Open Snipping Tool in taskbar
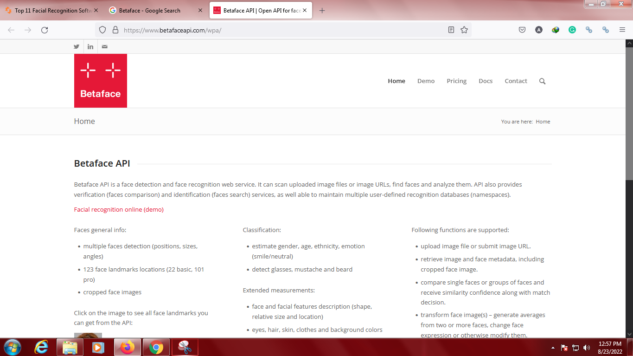 [x=185, y=347]
